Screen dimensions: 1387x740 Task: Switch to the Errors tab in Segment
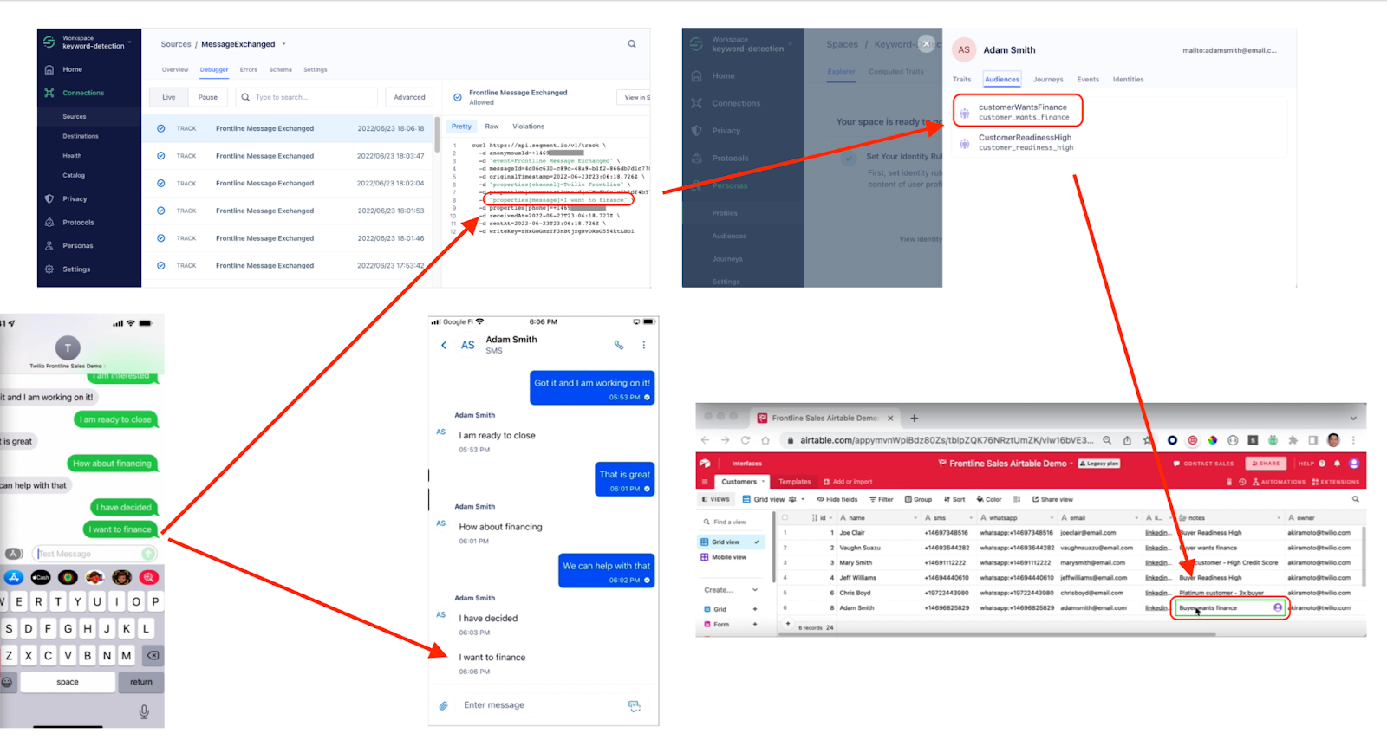point(249,69)
